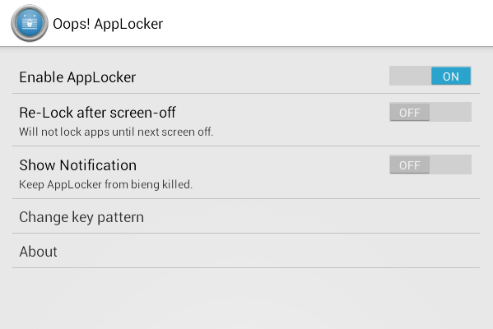The height and width of the screenshot is (329, 493).
Task: Turn off the Enable AppLocker switch
Action: [x=430, y=76]
